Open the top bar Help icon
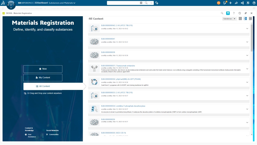The image size is (257, 145). [254, 3]
